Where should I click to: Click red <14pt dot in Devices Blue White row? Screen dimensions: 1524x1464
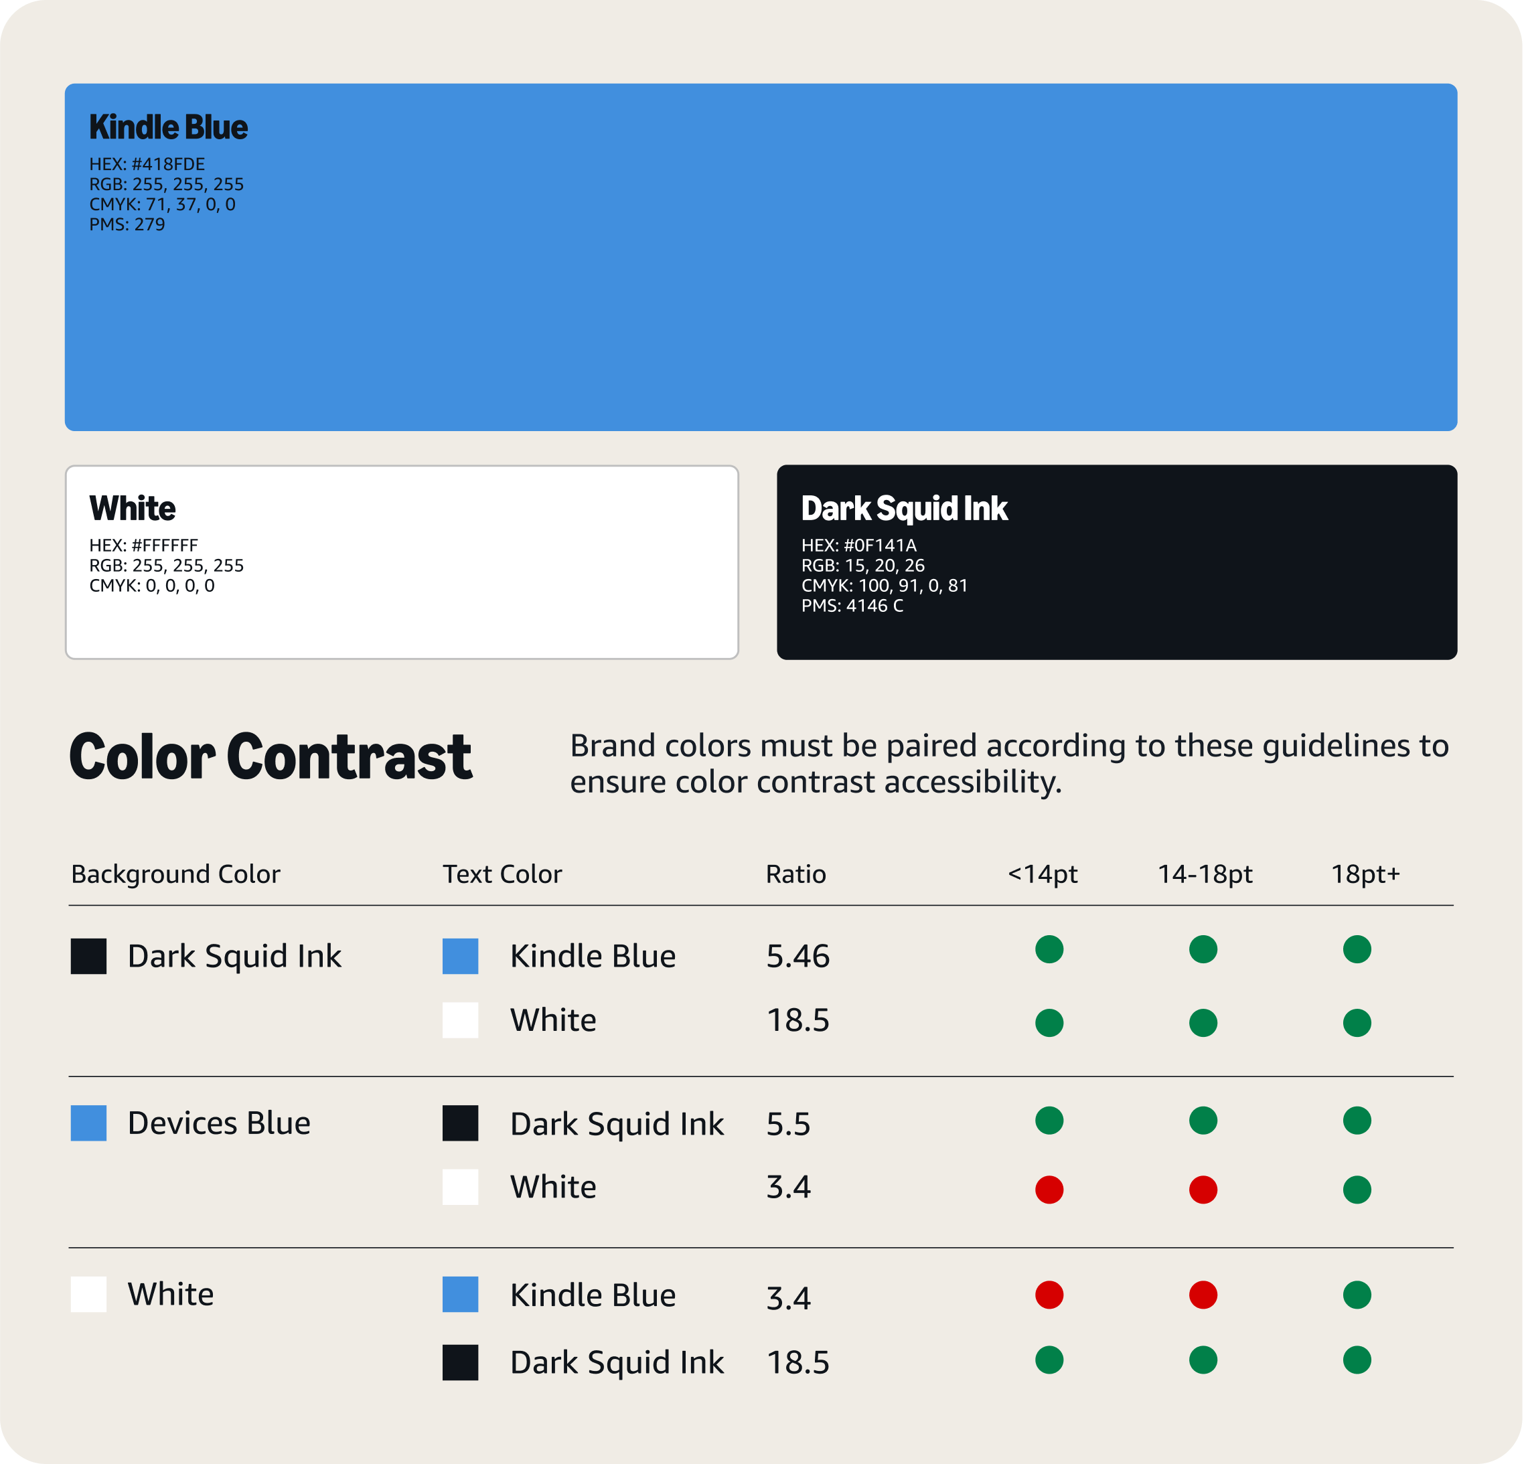point(1049,1190)
